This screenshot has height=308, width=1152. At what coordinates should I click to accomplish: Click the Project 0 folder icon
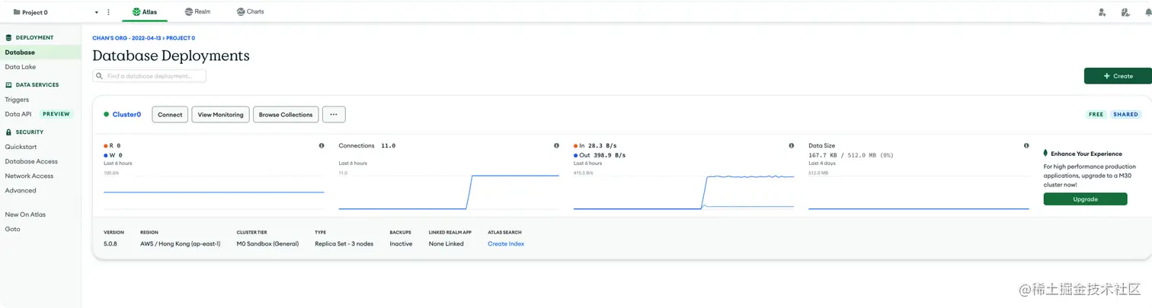17,12
